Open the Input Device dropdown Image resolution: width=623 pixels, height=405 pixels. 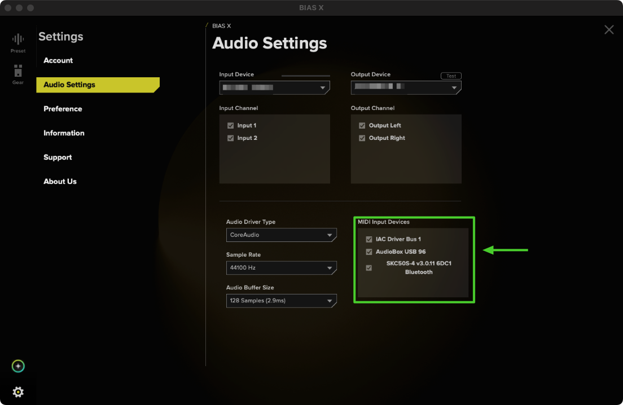coord(274,88)
